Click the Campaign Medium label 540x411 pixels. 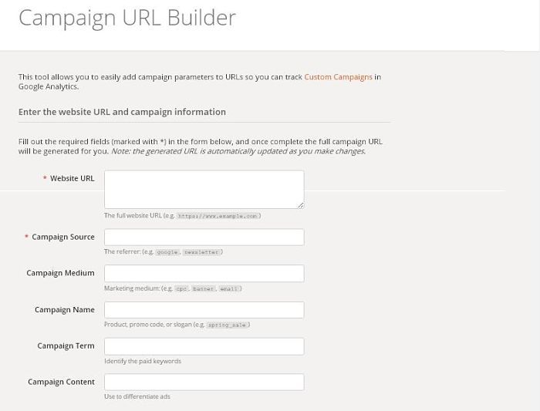(60, 273)
